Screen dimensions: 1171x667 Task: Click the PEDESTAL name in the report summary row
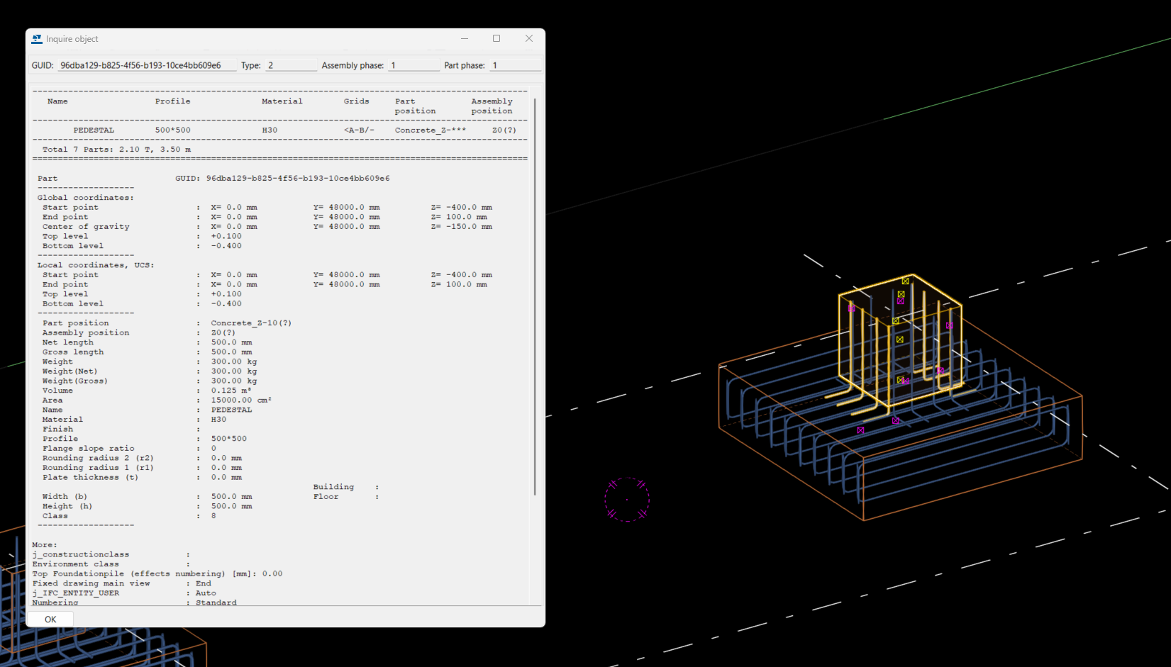[94, 130]
